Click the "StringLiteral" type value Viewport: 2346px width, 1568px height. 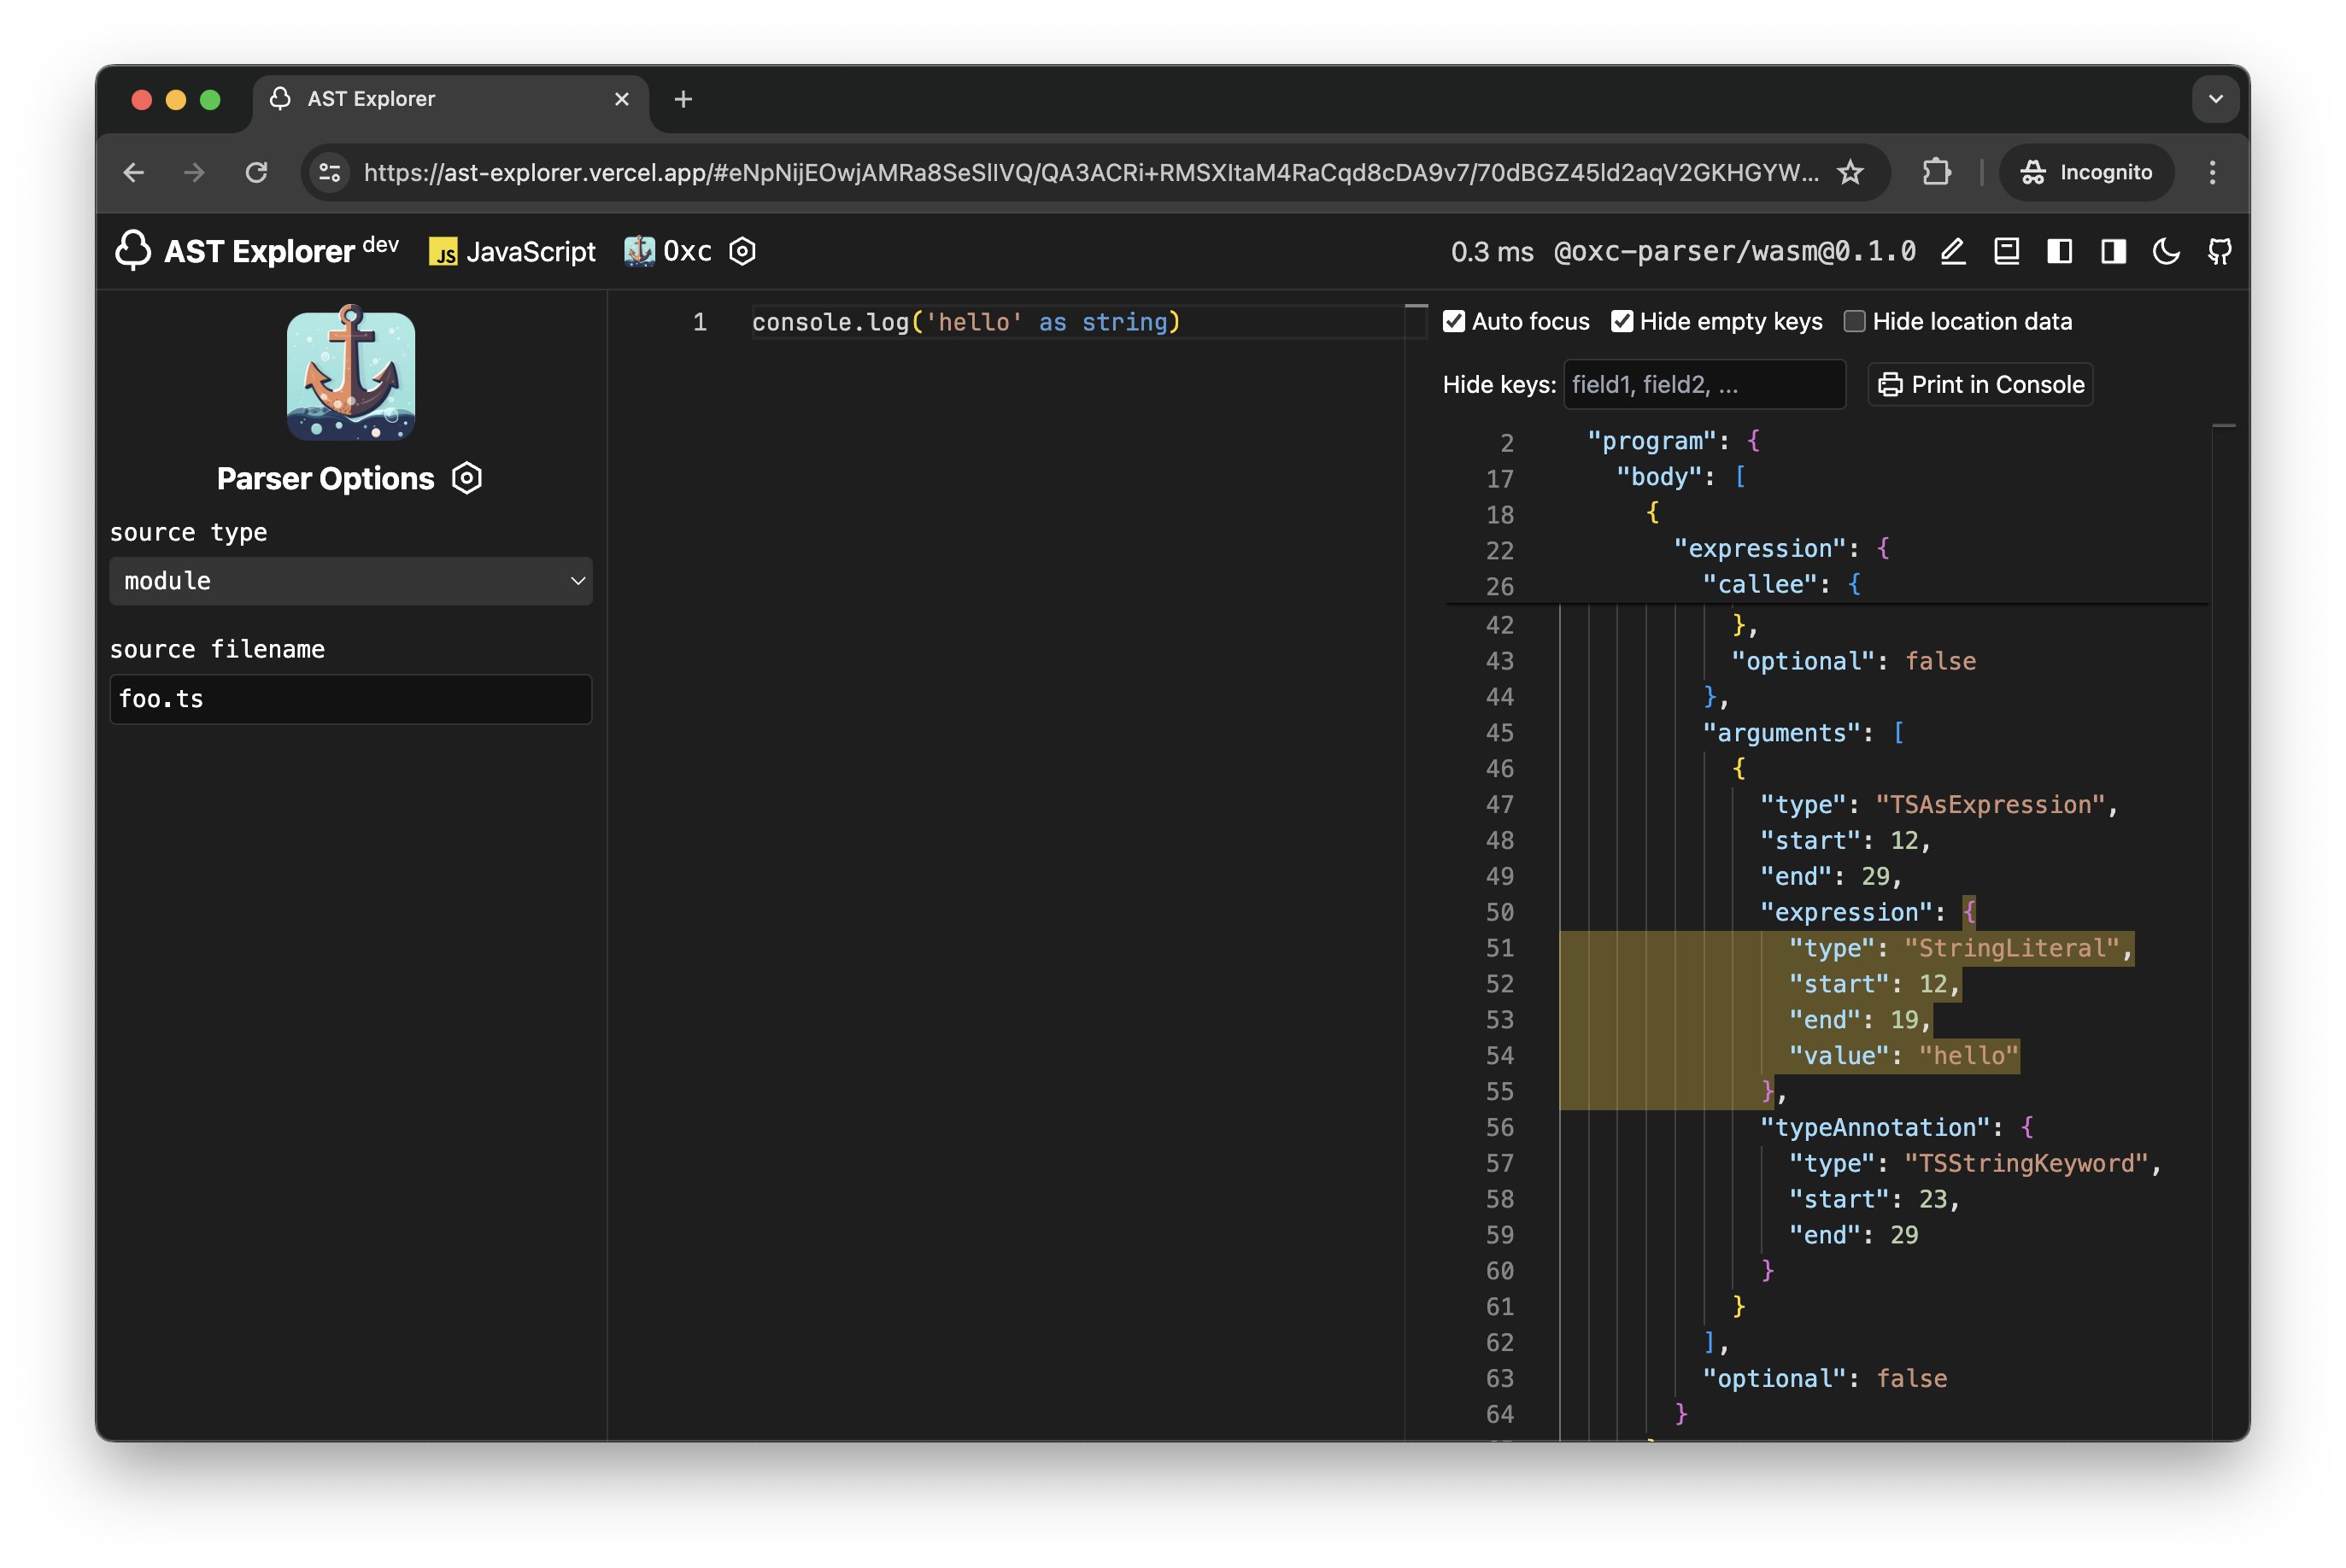[x=2012, y=948]
